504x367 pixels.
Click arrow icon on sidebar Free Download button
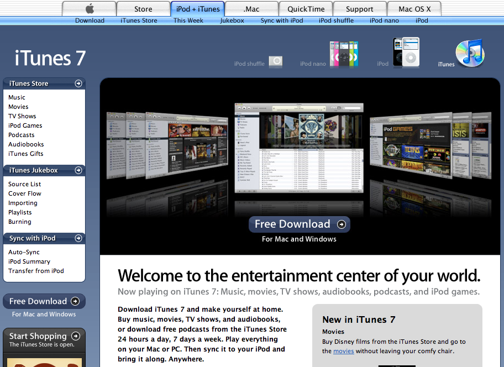pos(75,301)
